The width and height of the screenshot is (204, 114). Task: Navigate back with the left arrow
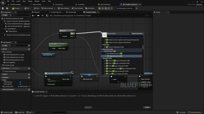point(38,16)
